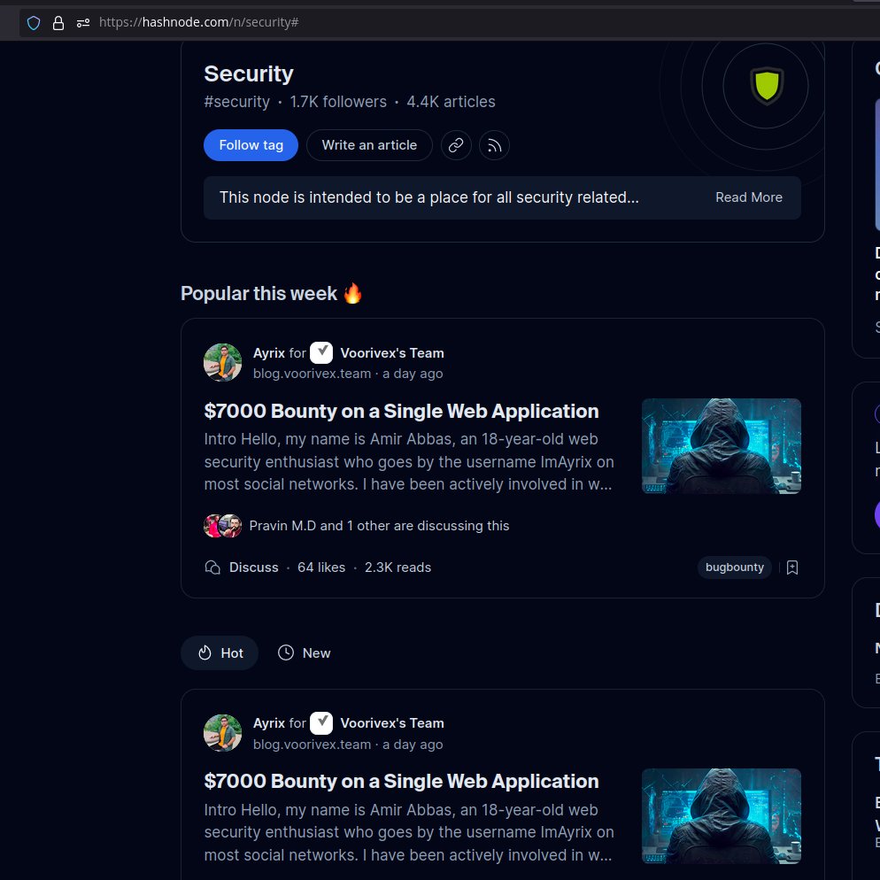880x880 pixels.
Task: Copy tag link via chain icon
Action: tap(456, 145)
